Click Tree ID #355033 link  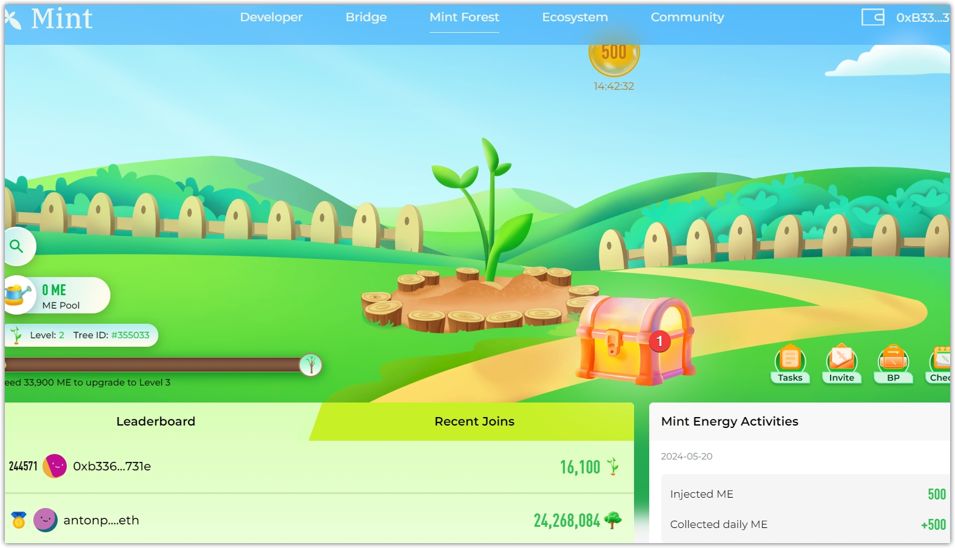(x=130, y=335)
